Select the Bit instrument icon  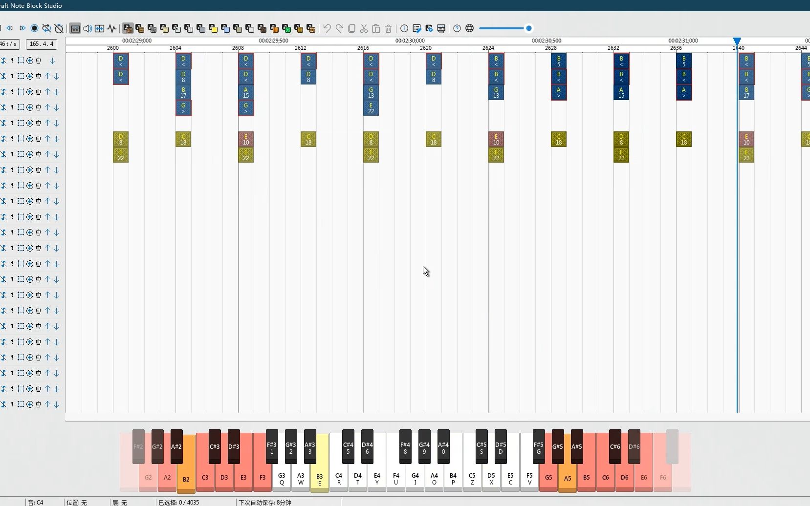286,28
